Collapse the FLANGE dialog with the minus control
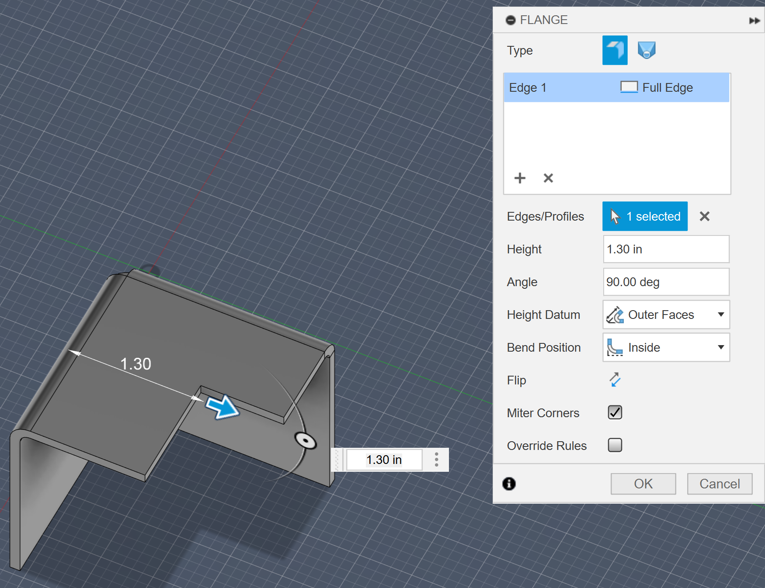 (510, 20)
